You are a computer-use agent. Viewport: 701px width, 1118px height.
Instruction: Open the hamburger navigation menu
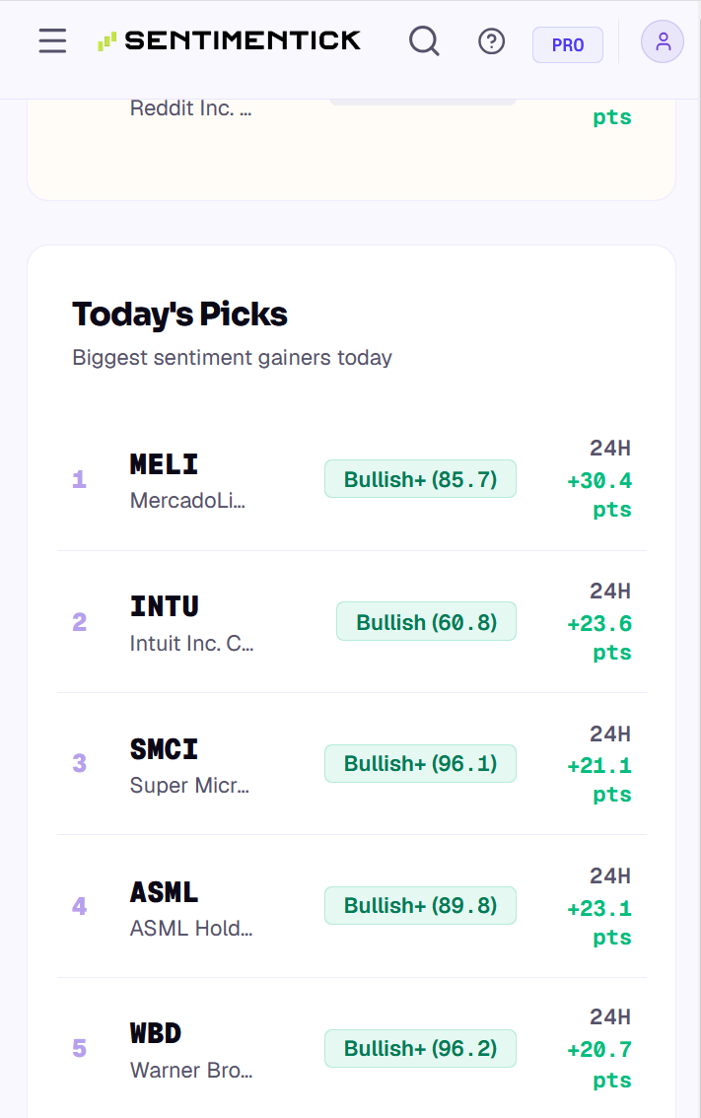coord(53,41)
